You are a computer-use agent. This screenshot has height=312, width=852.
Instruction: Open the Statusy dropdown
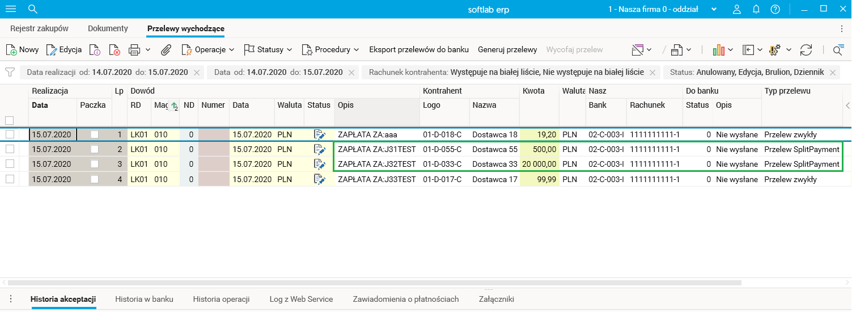point(268,50)
